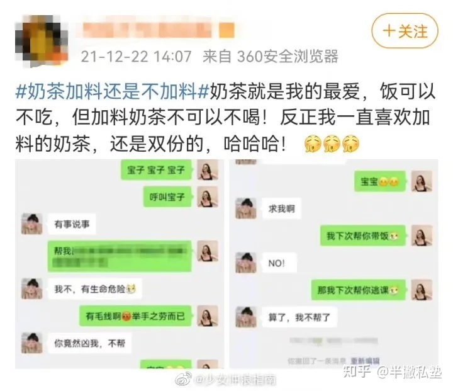Image resolution: width=453 pixels, height=391 pixels.
Task: Click the 重新编辑 re-edit link
Action: (x=365, y=360)
